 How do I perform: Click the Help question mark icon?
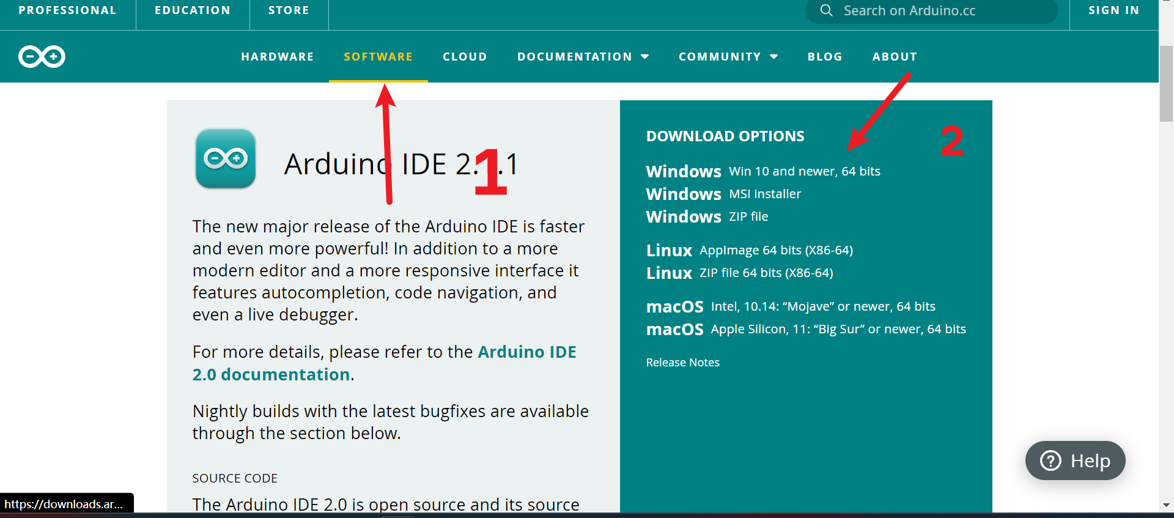coord(1050,461)
